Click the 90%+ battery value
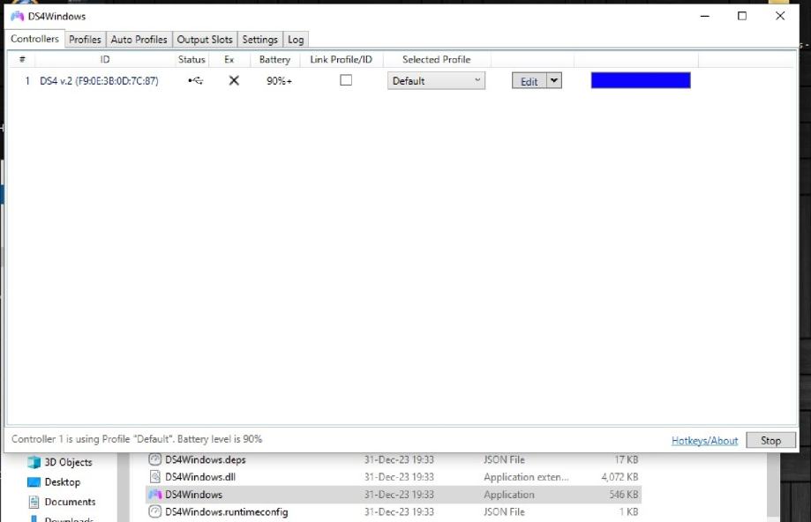The width and height of the screenshot is (811, 522). pyautogui.click(x=279, y=81)
